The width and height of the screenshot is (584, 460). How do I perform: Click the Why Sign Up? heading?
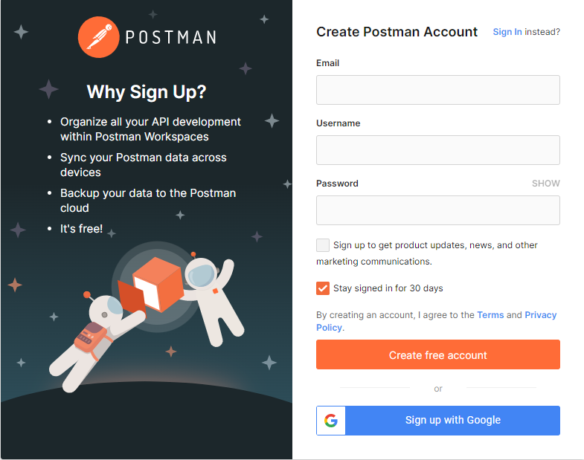tap(147, 92)
